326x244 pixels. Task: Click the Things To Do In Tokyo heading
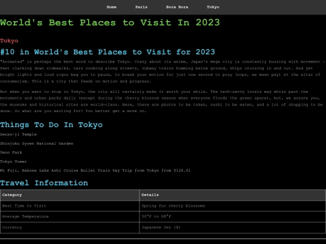click(51, 125)
